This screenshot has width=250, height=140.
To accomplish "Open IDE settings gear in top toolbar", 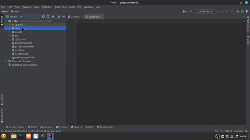I will (x=242, y=11).
